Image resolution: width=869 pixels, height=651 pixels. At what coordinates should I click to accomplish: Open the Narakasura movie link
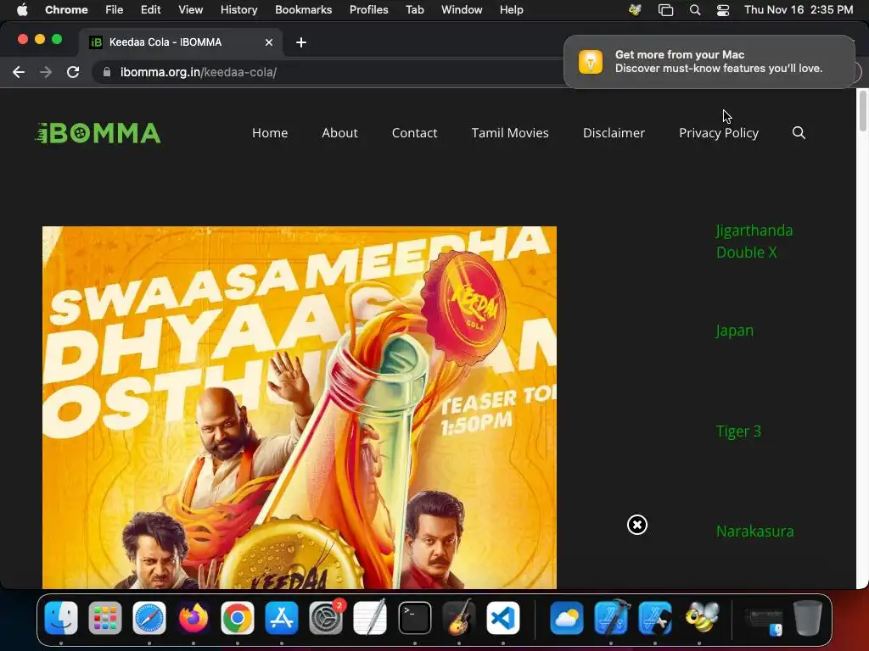754,531
